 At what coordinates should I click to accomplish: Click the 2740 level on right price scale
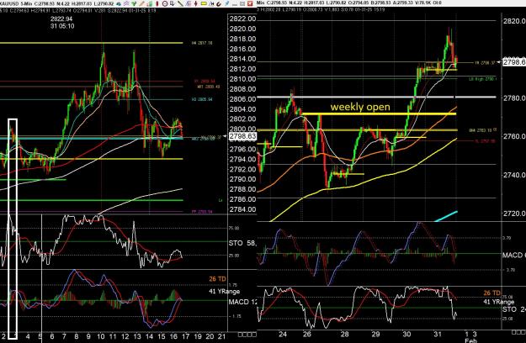click(x=514, y=175)
